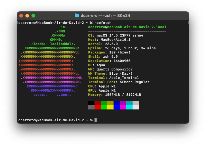Viewport: 206px width, 146px height.
Task: Close the Terminal window with red button
Action: (x=21, y=16)
